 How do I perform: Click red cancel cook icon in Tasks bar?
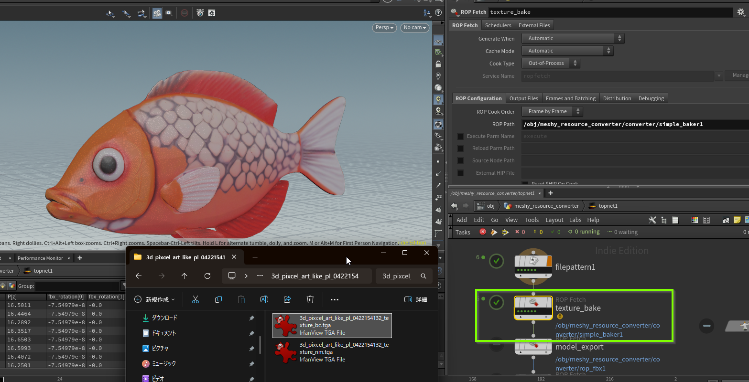pyautogui.click(x=483, y=232)
